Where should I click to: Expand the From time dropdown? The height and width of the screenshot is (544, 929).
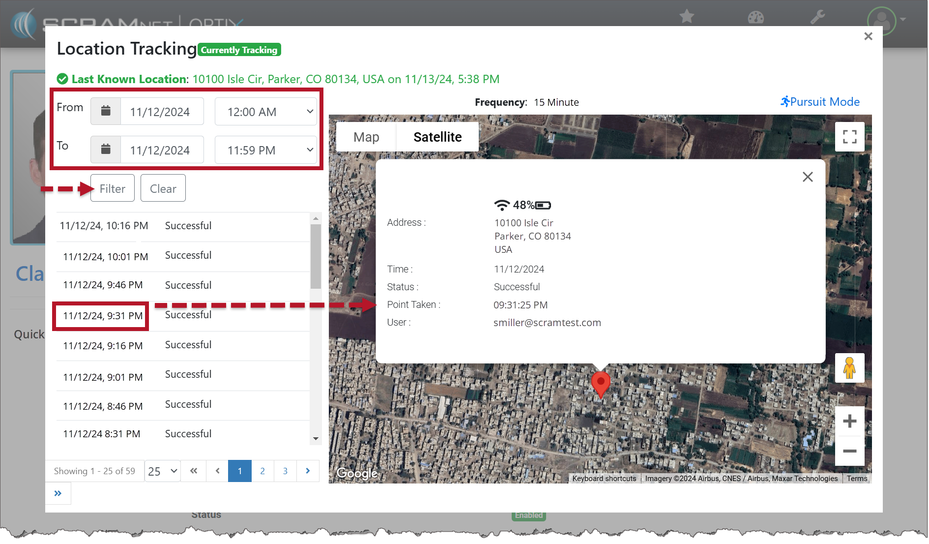(x=266, y=112)
